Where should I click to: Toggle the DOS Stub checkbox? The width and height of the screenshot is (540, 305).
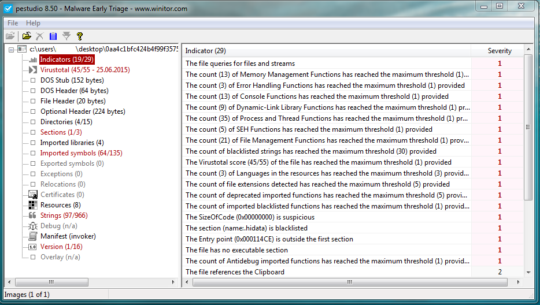[x=33, y=80]
